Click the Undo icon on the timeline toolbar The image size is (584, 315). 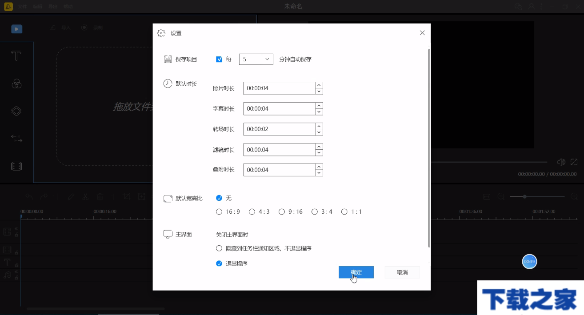tap(29, 196)
